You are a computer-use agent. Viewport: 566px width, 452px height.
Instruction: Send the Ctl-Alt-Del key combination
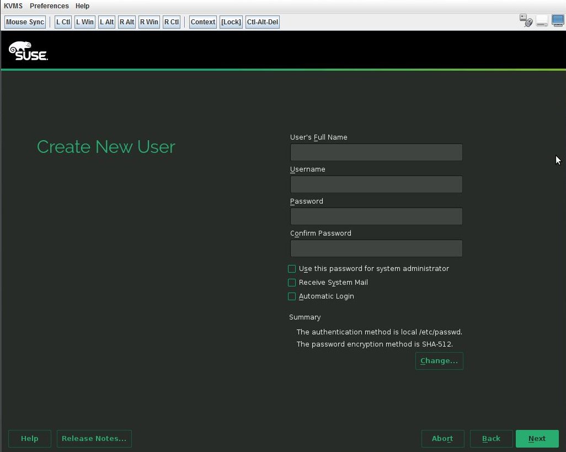click(262, 22)
